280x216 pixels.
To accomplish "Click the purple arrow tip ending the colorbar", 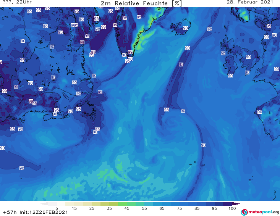I will point(236,204).
